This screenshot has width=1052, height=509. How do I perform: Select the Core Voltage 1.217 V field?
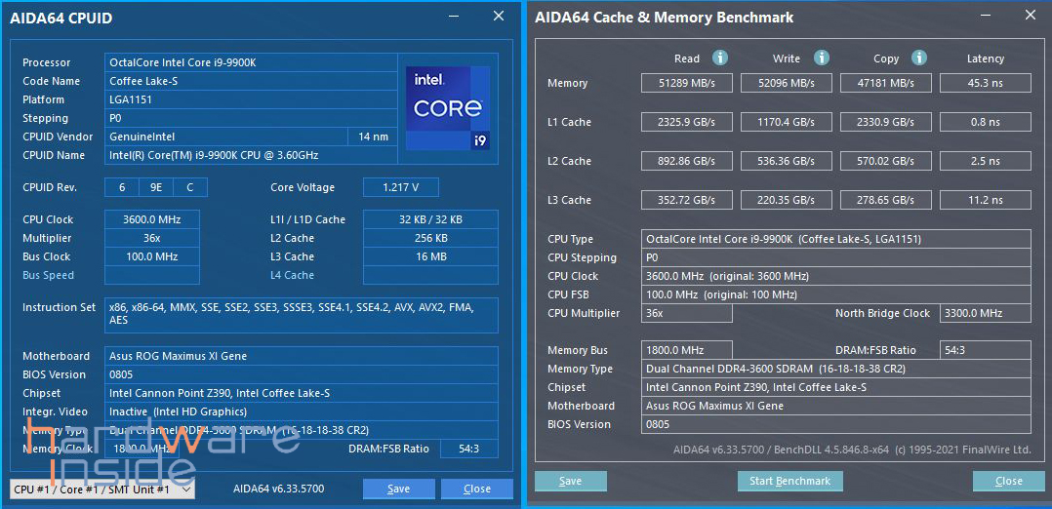pyautogui.click(x=400, y=187)
